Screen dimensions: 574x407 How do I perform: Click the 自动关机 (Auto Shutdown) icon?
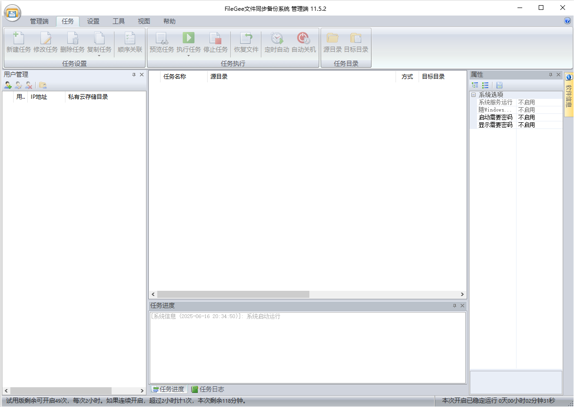tap(304, 38)
